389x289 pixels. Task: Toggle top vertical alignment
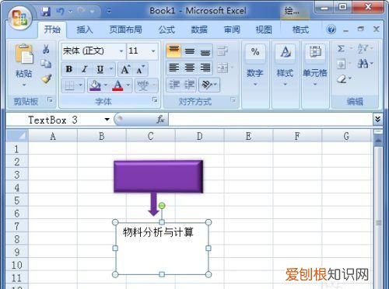point(174,51)
